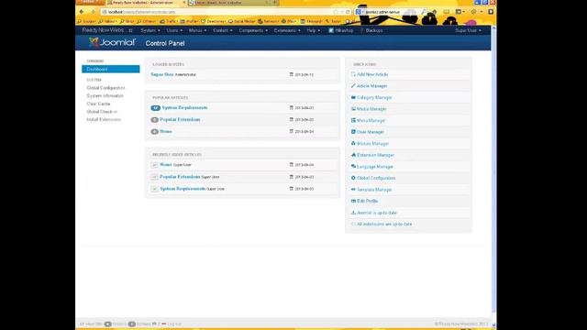This screenshot has width=587, height=330.
Task: Click hit count badge beside System Requirements
Action: 155,108
